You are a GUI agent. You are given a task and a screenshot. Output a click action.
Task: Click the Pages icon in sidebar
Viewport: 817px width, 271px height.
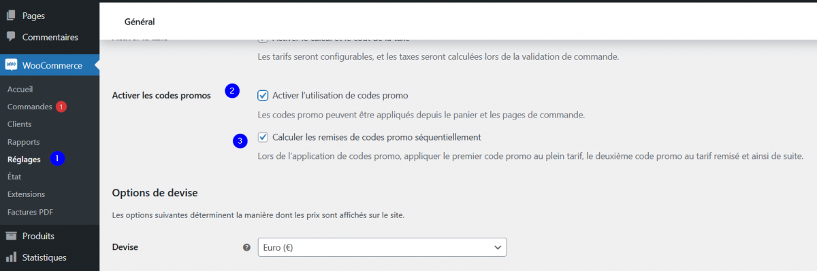11,16
